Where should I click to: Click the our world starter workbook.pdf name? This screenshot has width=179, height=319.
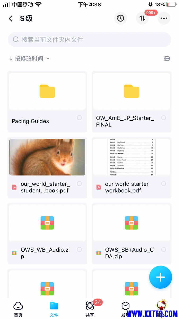coord(127,187)
